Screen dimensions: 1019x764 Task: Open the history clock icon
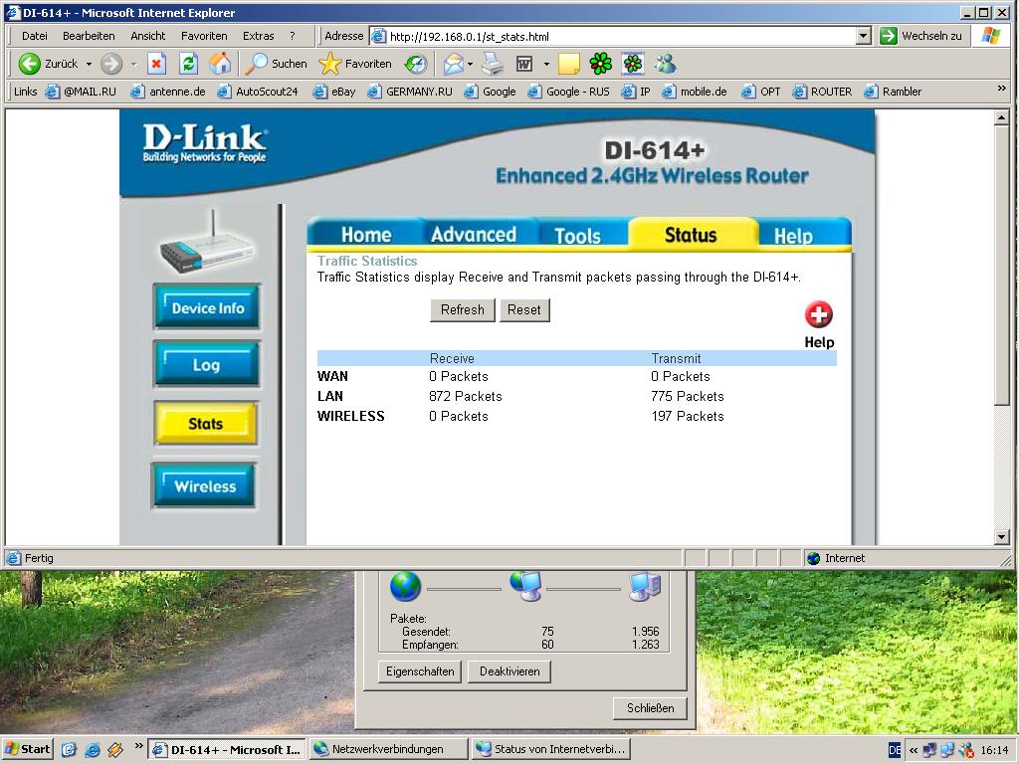click(416, 64)
